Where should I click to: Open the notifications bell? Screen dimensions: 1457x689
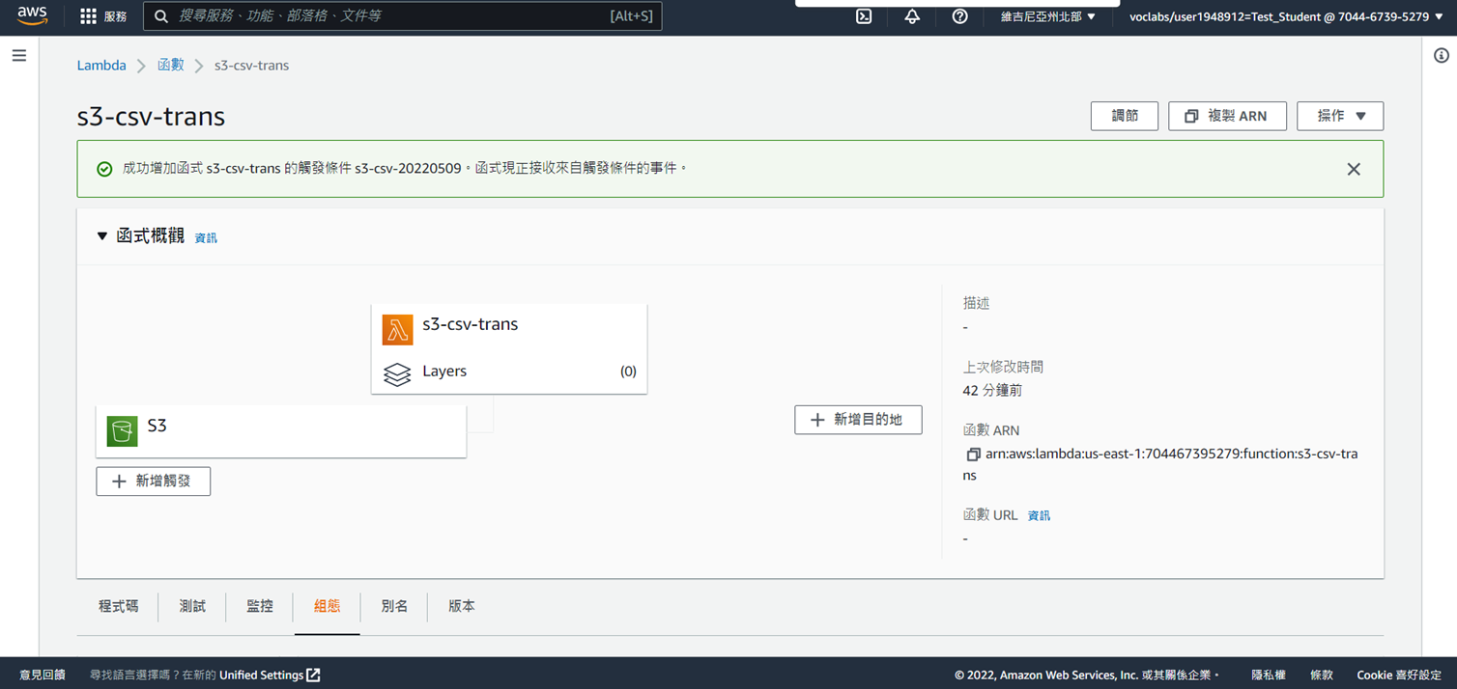[911, 16]
